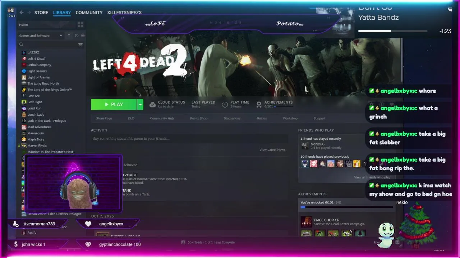460x258 pixels.
Task: Select Mad Adventures in the list
Action: (x=39, y=127)
